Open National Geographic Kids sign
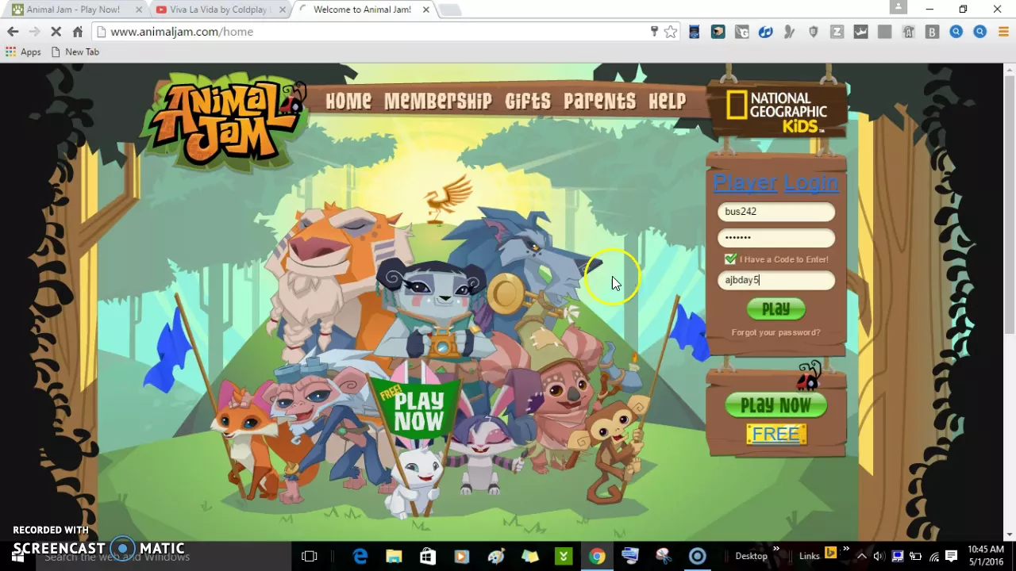This screenshot has height=571, width=1016. tap(776, 111)
